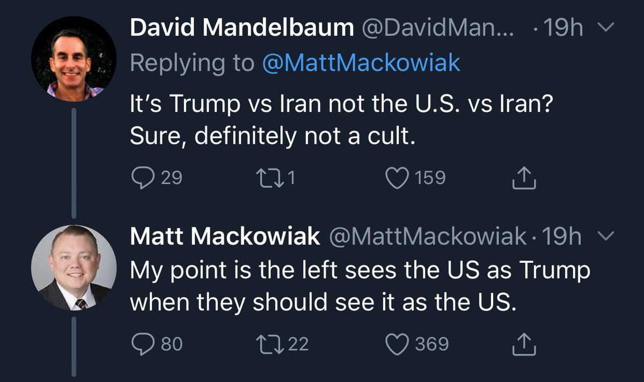The width and height of the screenshot is (644, 382).
Task: Like David Mandelbaum's tweet
Action: pyautogui.click(x=398, y=178)
